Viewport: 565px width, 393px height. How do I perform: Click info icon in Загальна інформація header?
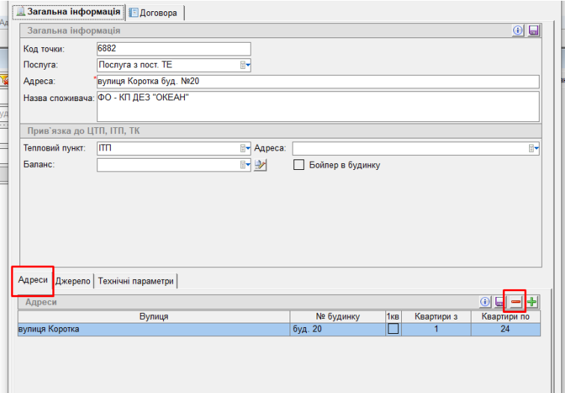click(518, 31)
